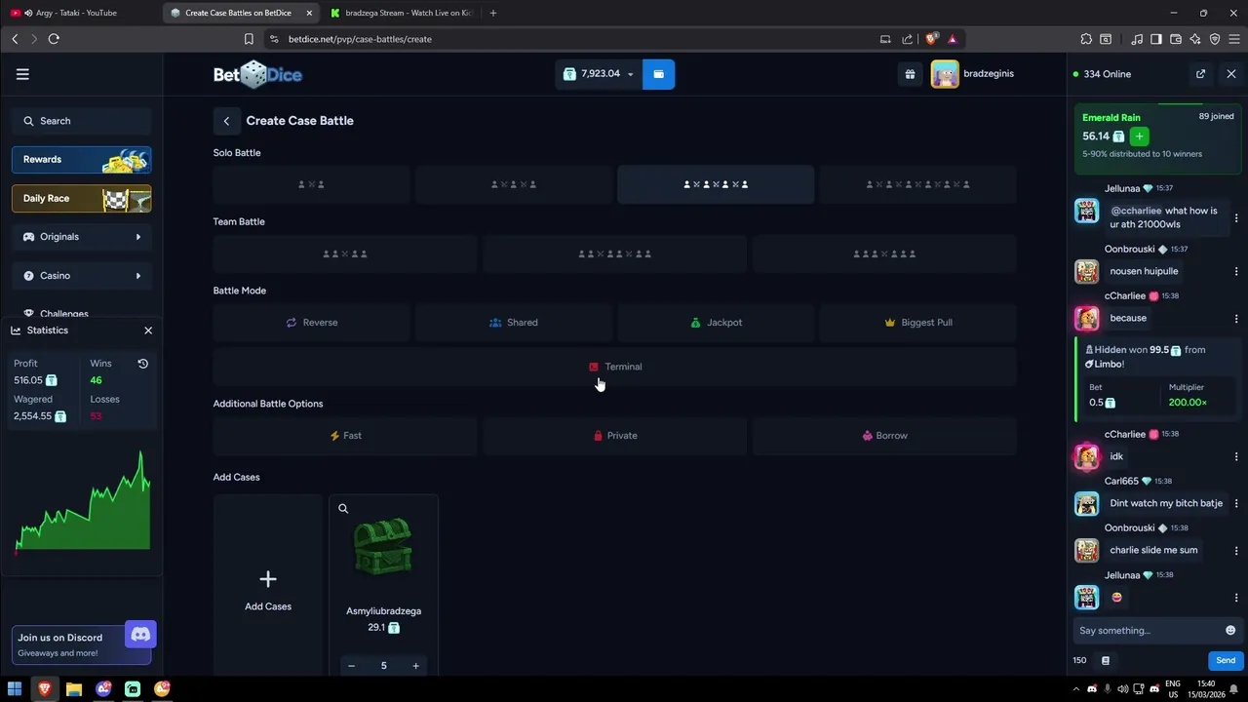1248x702 pixels.
Task: Enable the Private battle option
Action: tap(614, 436)
